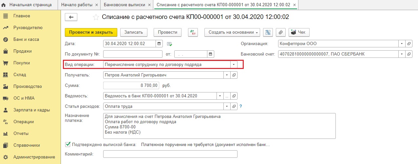Image resolution: width=418 pixels, height=164 pixels.
Task: Click the help question mark by Статья расходов
Action: tap(241, 106)
